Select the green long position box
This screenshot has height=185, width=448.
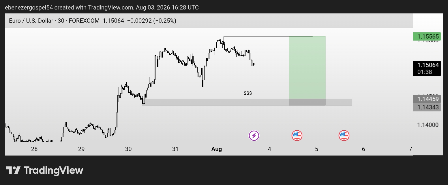click(307, 67)
